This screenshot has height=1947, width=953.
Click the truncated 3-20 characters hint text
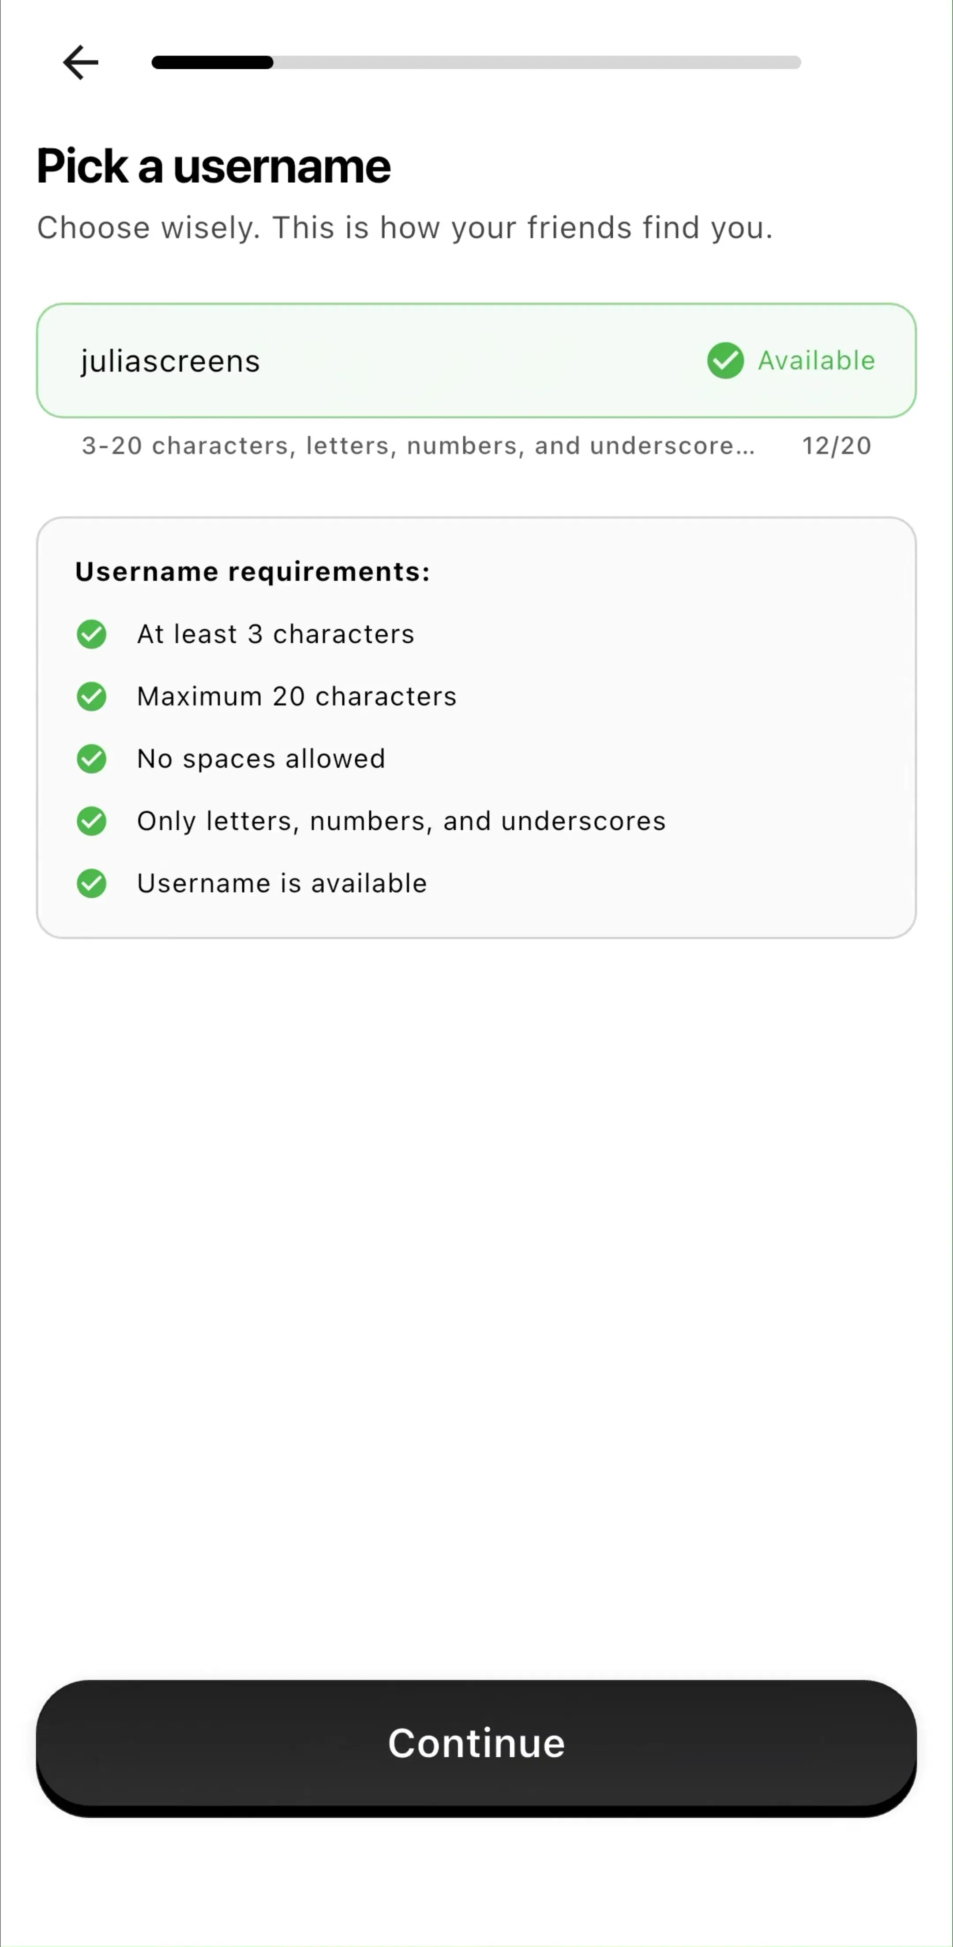click(x=418, y=446)
